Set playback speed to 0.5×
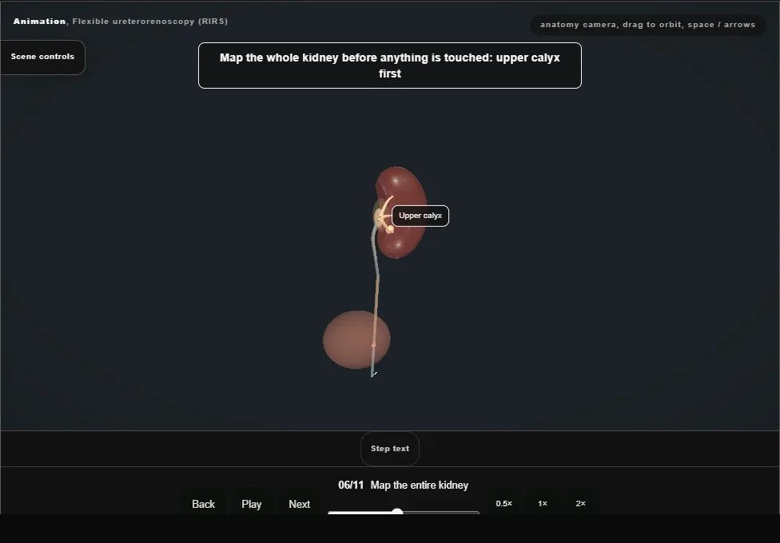Screen dimensions: 780x543 [504, 503]
